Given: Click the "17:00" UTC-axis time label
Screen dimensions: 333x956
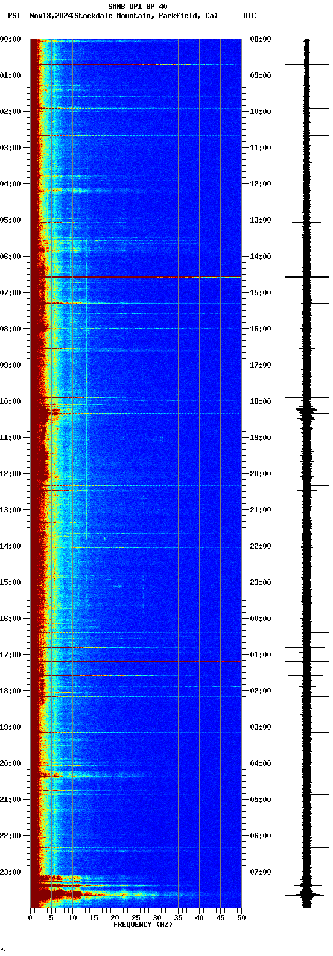Looking at the screenshot, I should 261,365.
